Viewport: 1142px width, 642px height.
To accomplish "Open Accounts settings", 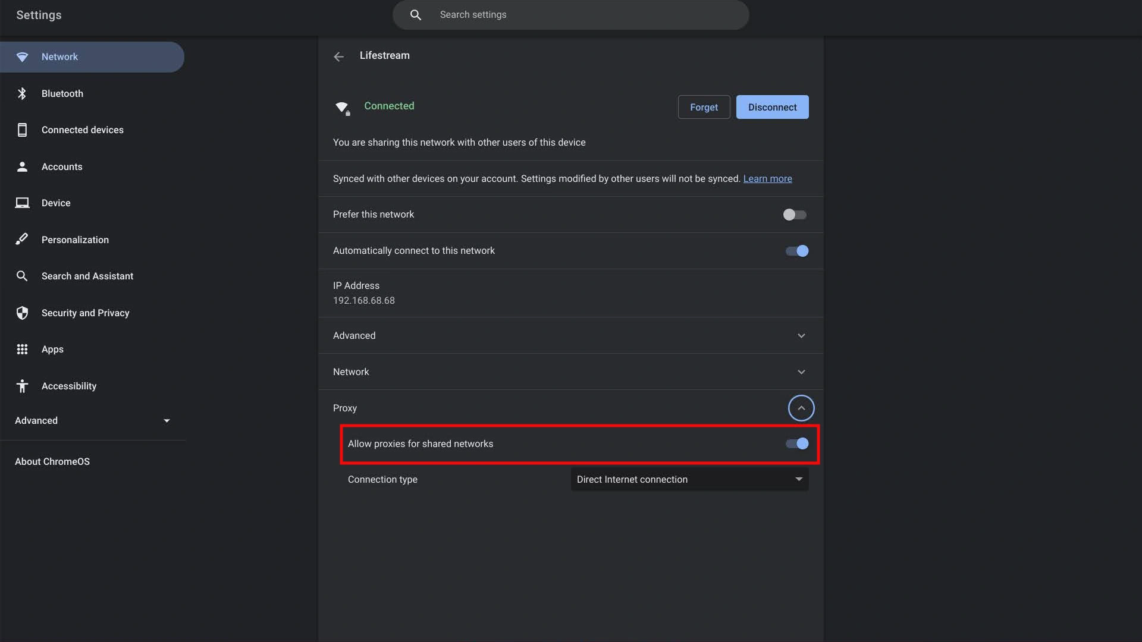I will click(x=62, y=167).
